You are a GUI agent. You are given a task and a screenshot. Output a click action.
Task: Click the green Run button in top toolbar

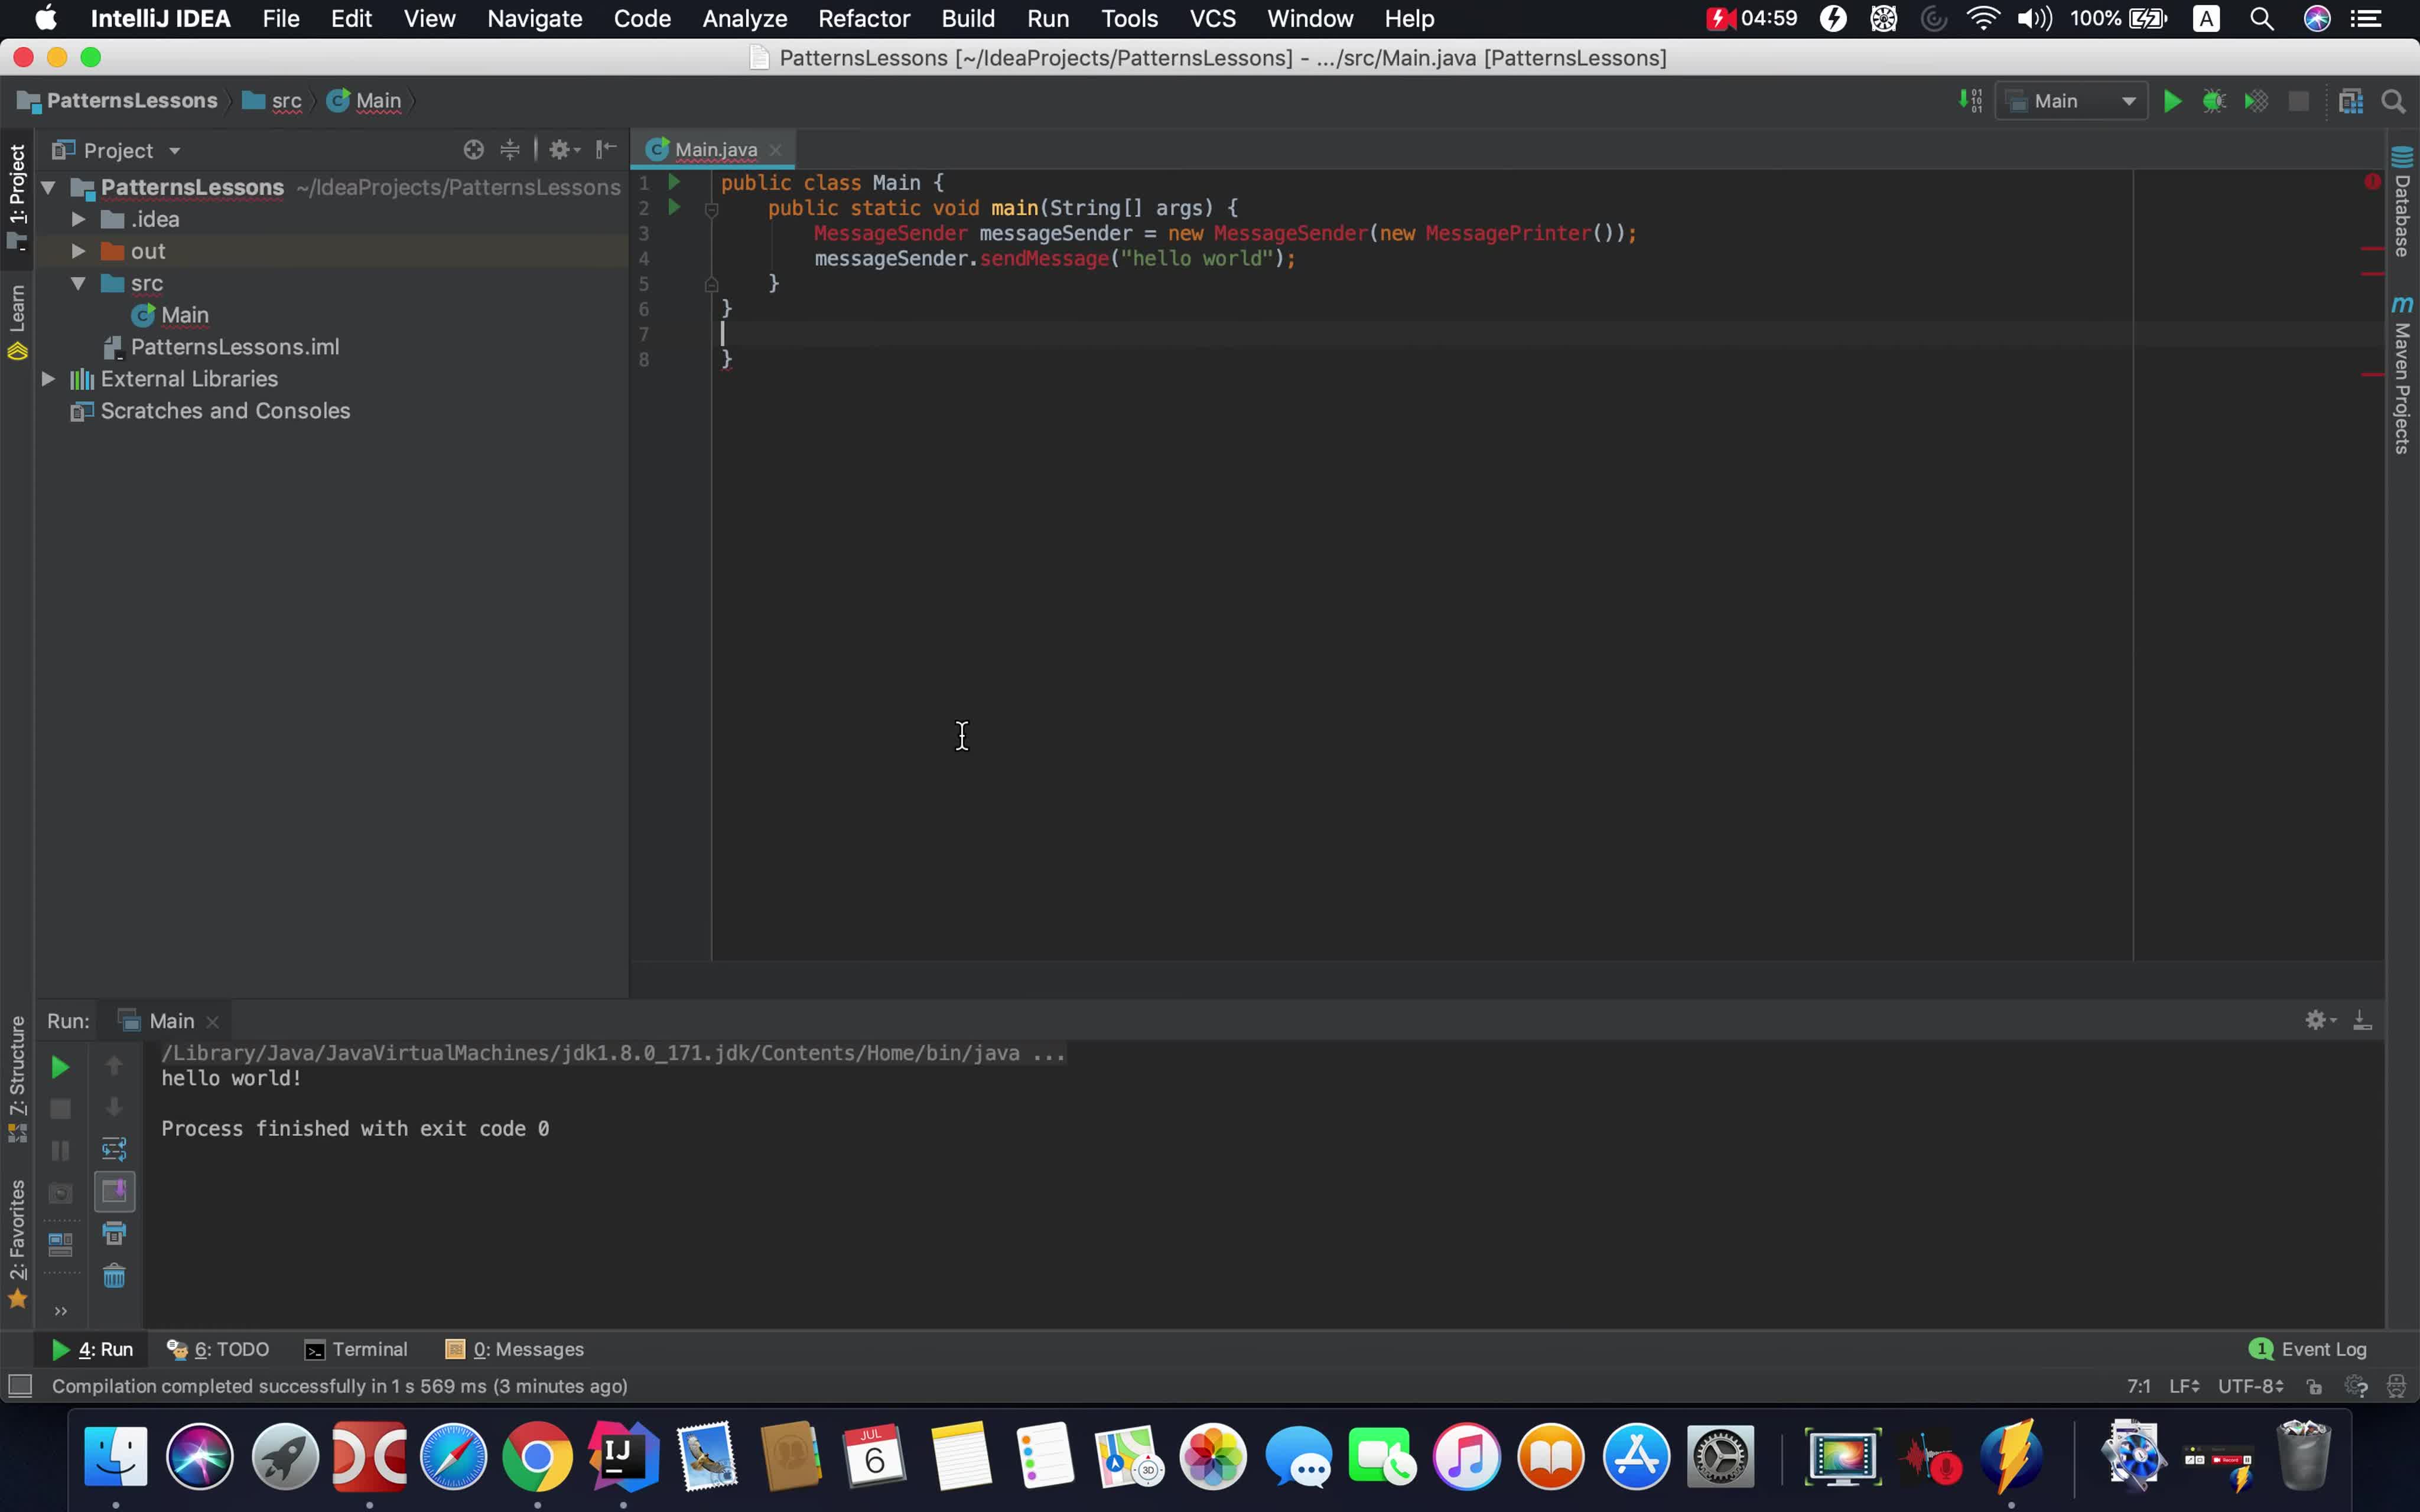tap(2172, 101)
